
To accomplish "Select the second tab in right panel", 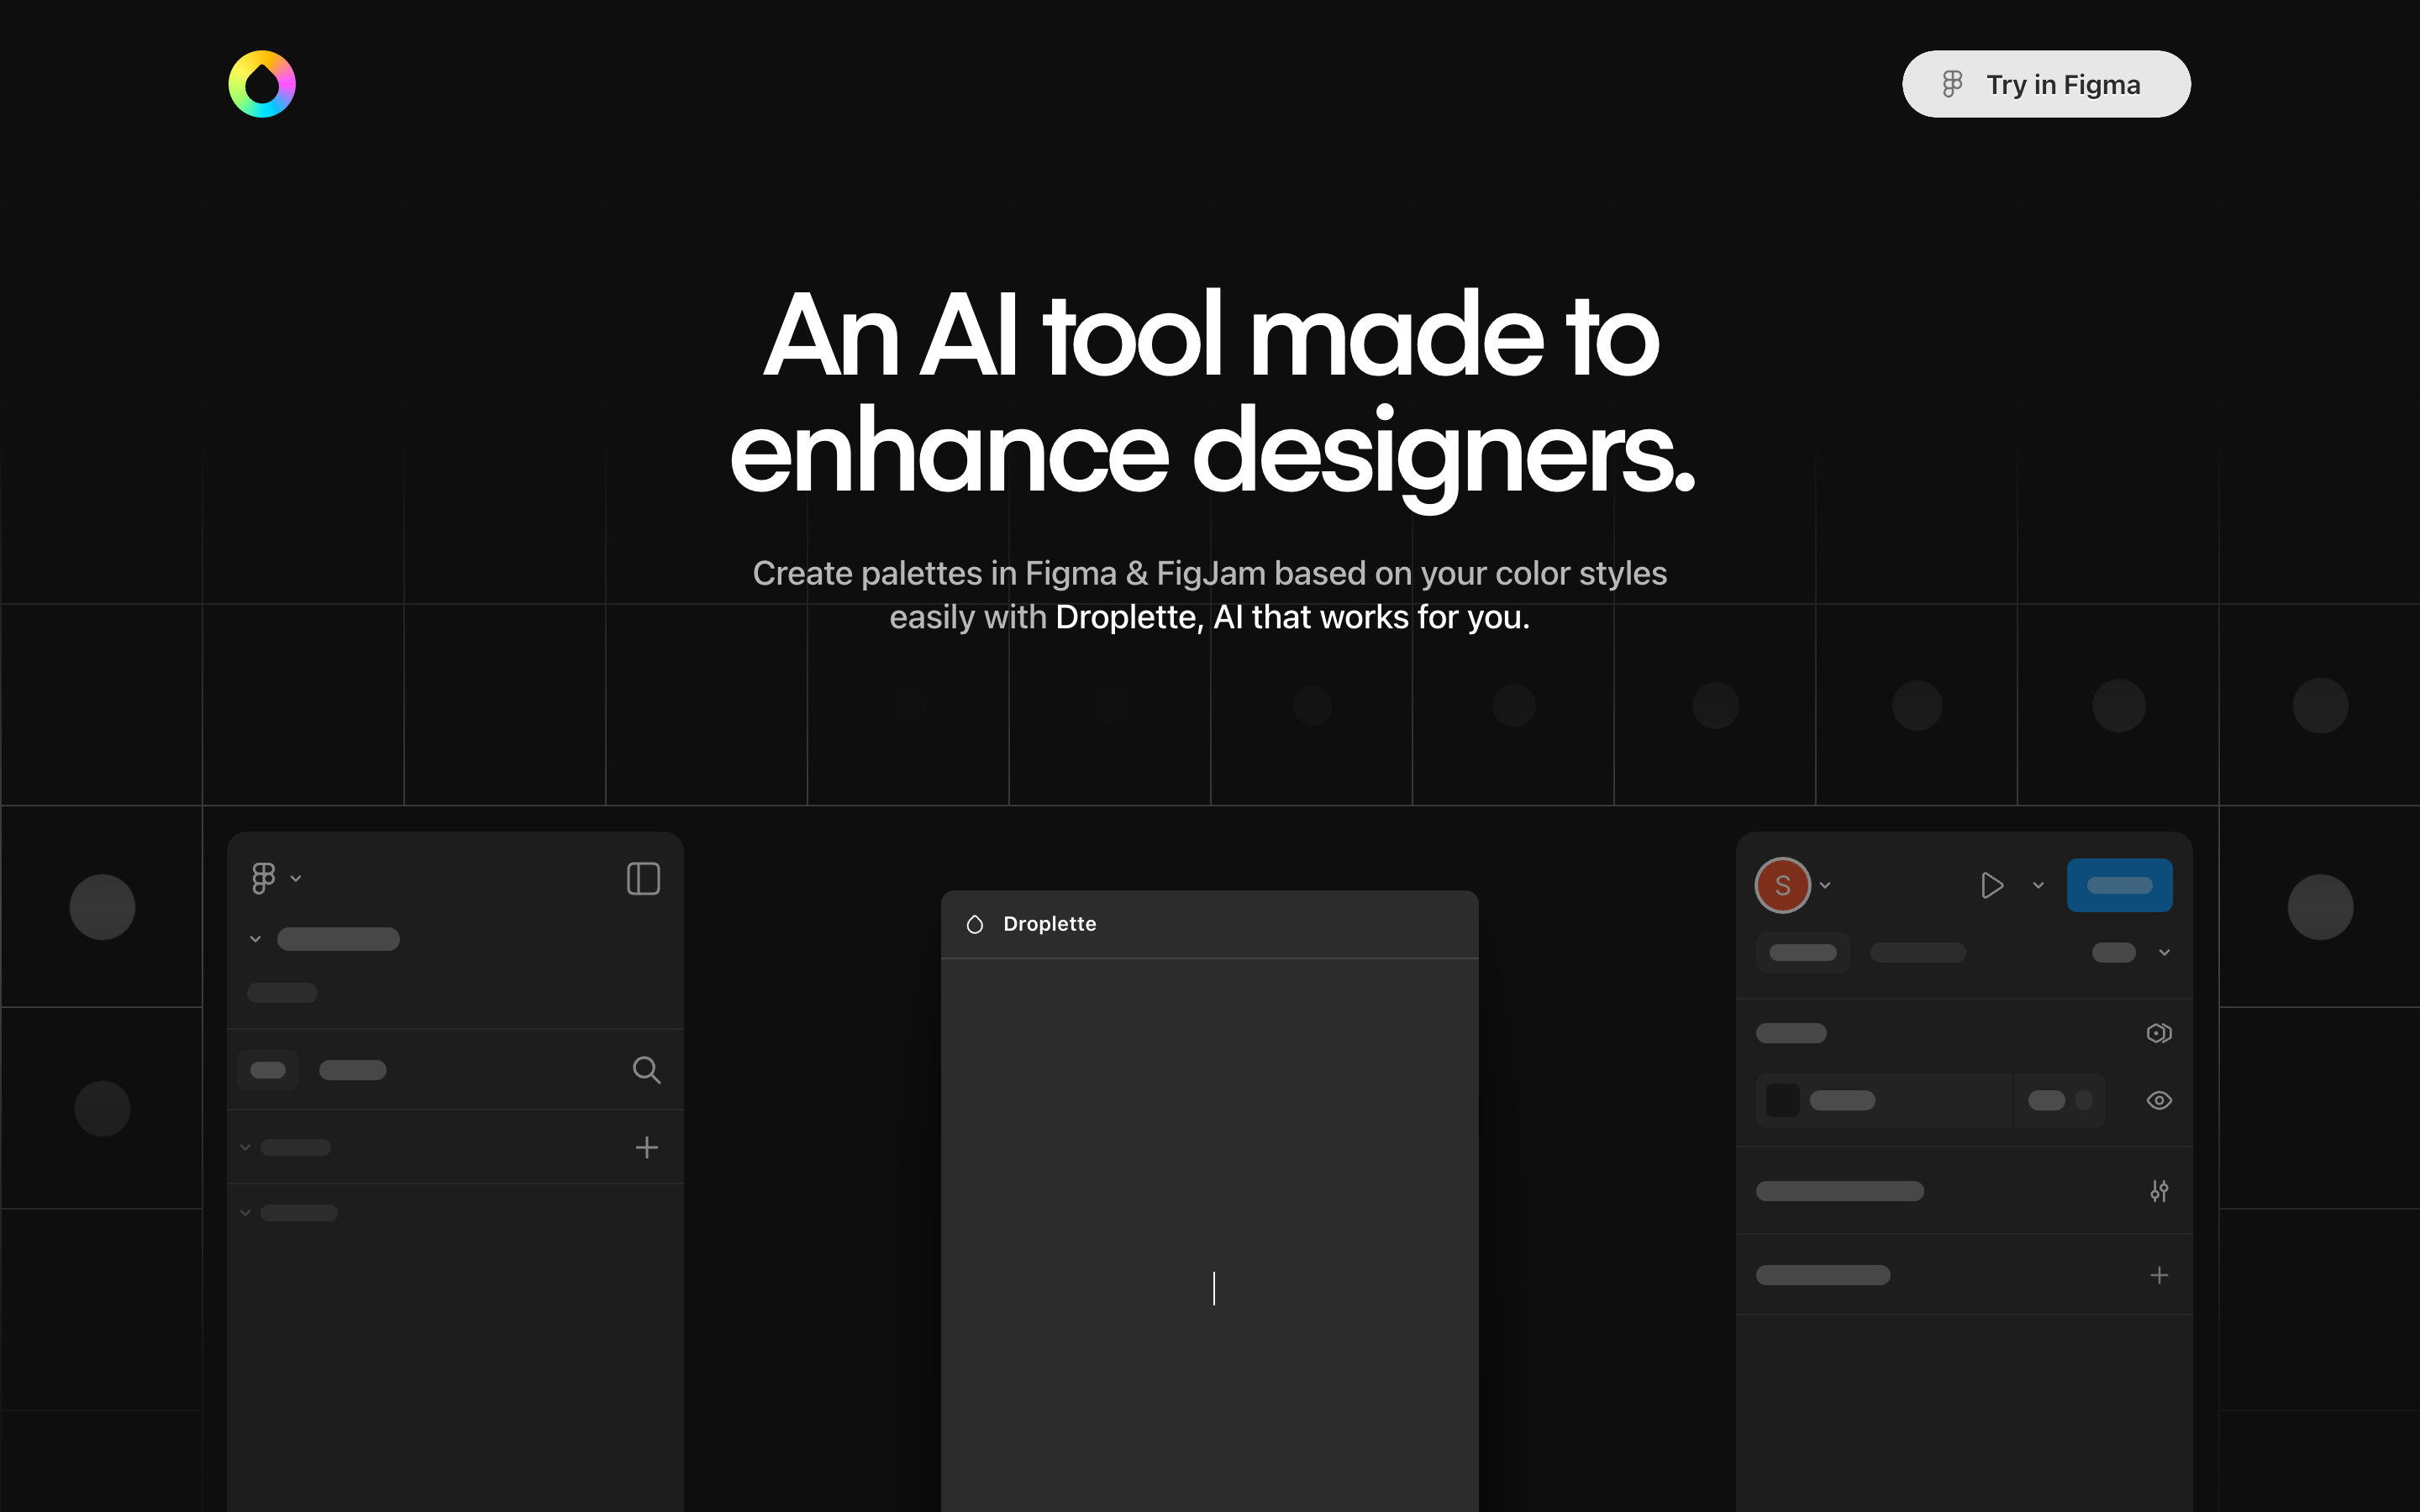I will (1917, 952).
